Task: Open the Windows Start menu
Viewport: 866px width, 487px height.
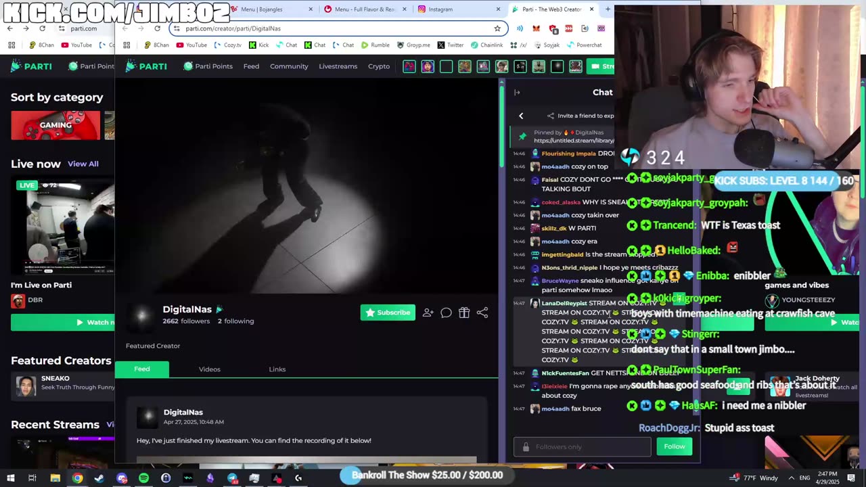Action: pyautogui.click(x=11, y=478)
